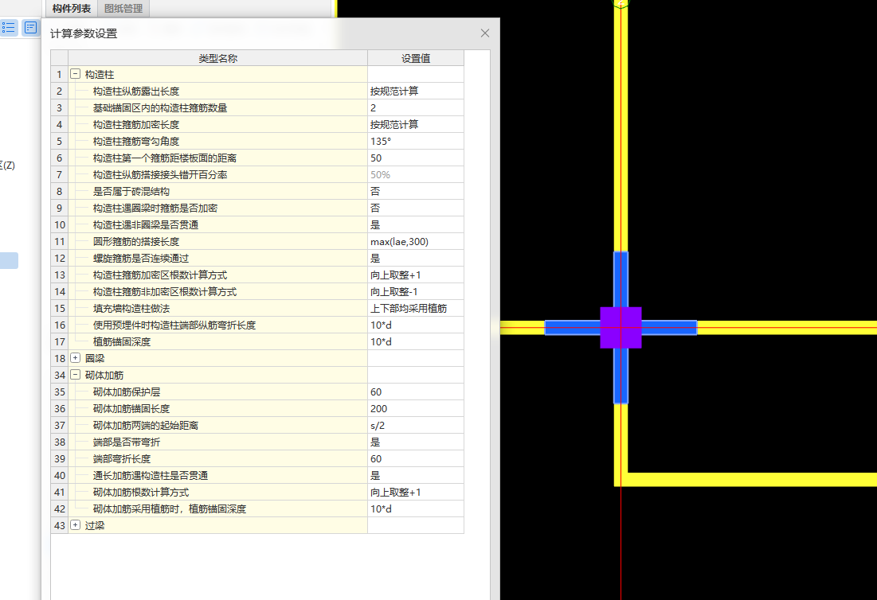Change 通长加筋遇构造柱是否贯通 value
Screen dimensions: 877x600
(416, 475)
